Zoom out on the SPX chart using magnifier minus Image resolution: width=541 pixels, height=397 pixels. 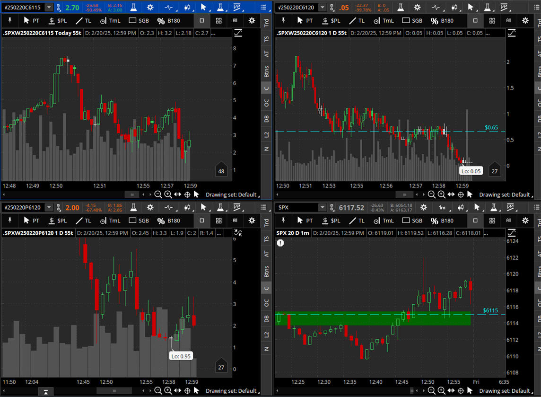[432, 391]
